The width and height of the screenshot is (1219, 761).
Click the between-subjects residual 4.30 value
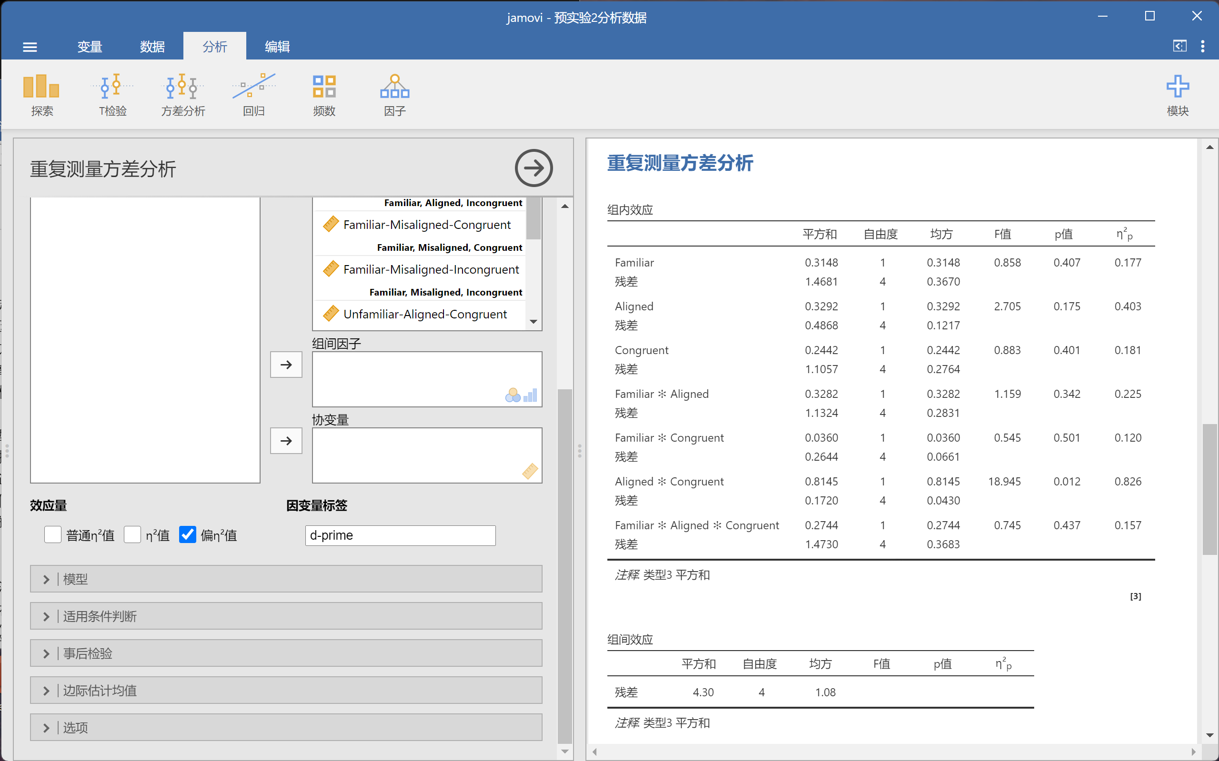coord(703,692)
